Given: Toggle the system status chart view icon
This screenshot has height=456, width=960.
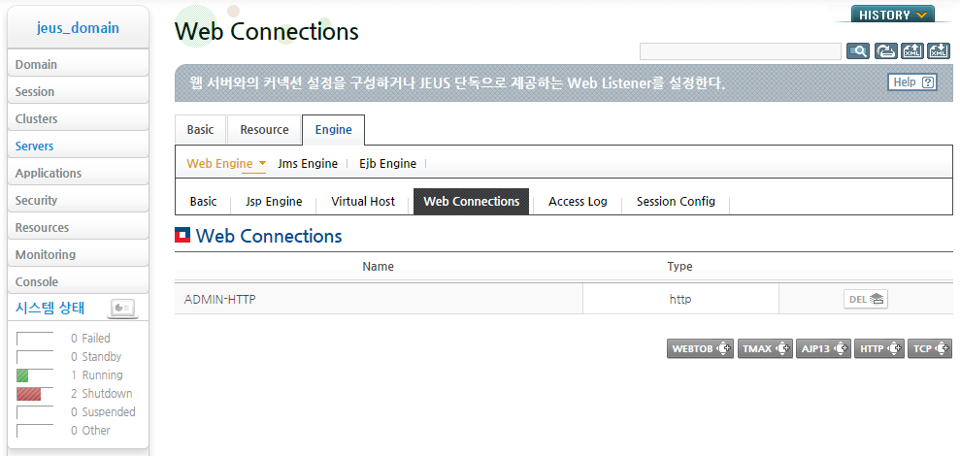Looking at the screenshot, I should coord(123,308).
